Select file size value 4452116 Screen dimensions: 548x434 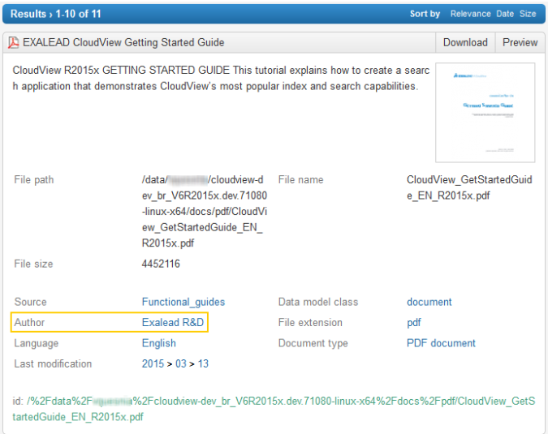tap(161, 264)
